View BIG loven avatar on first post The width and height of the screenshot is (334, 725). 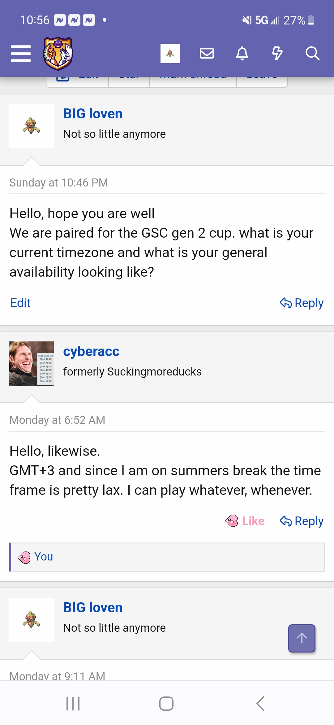(x=32, y=126)
